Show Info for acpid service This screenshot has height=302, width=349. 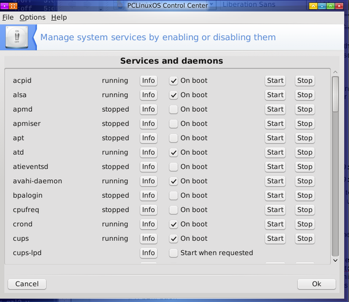[x=148, y=81]
